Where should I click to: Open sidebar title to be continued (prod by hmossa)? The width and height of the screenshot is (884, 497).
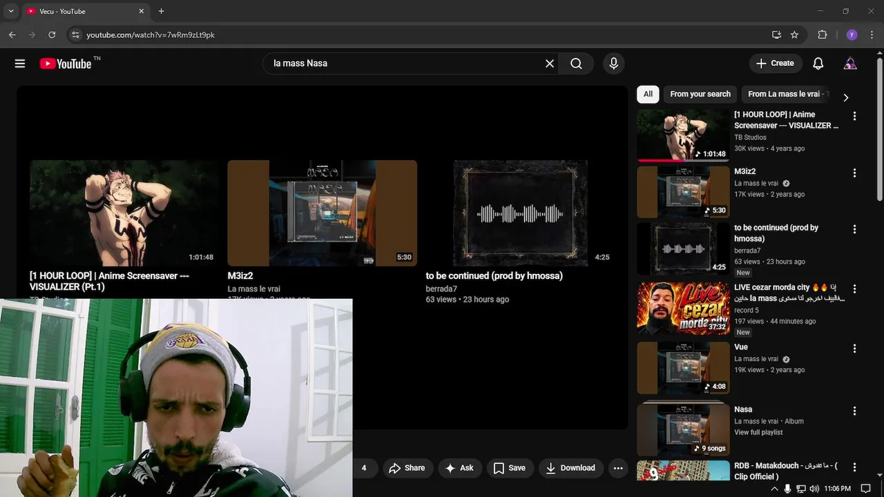click(x=776, y=233)
